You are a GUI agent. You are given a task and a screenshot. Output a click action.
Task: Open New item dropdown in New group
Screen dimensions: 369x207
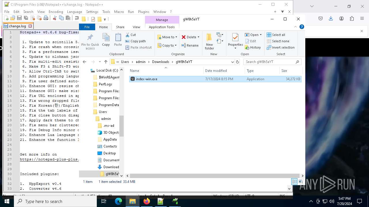point(220,35)
